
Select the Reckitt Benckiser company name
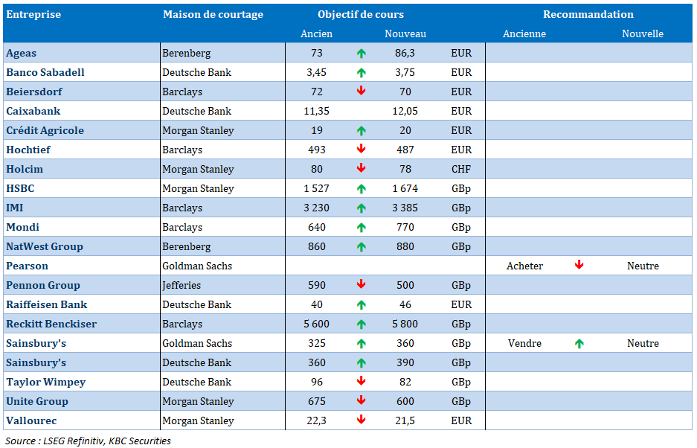click(x=51, y=324)
